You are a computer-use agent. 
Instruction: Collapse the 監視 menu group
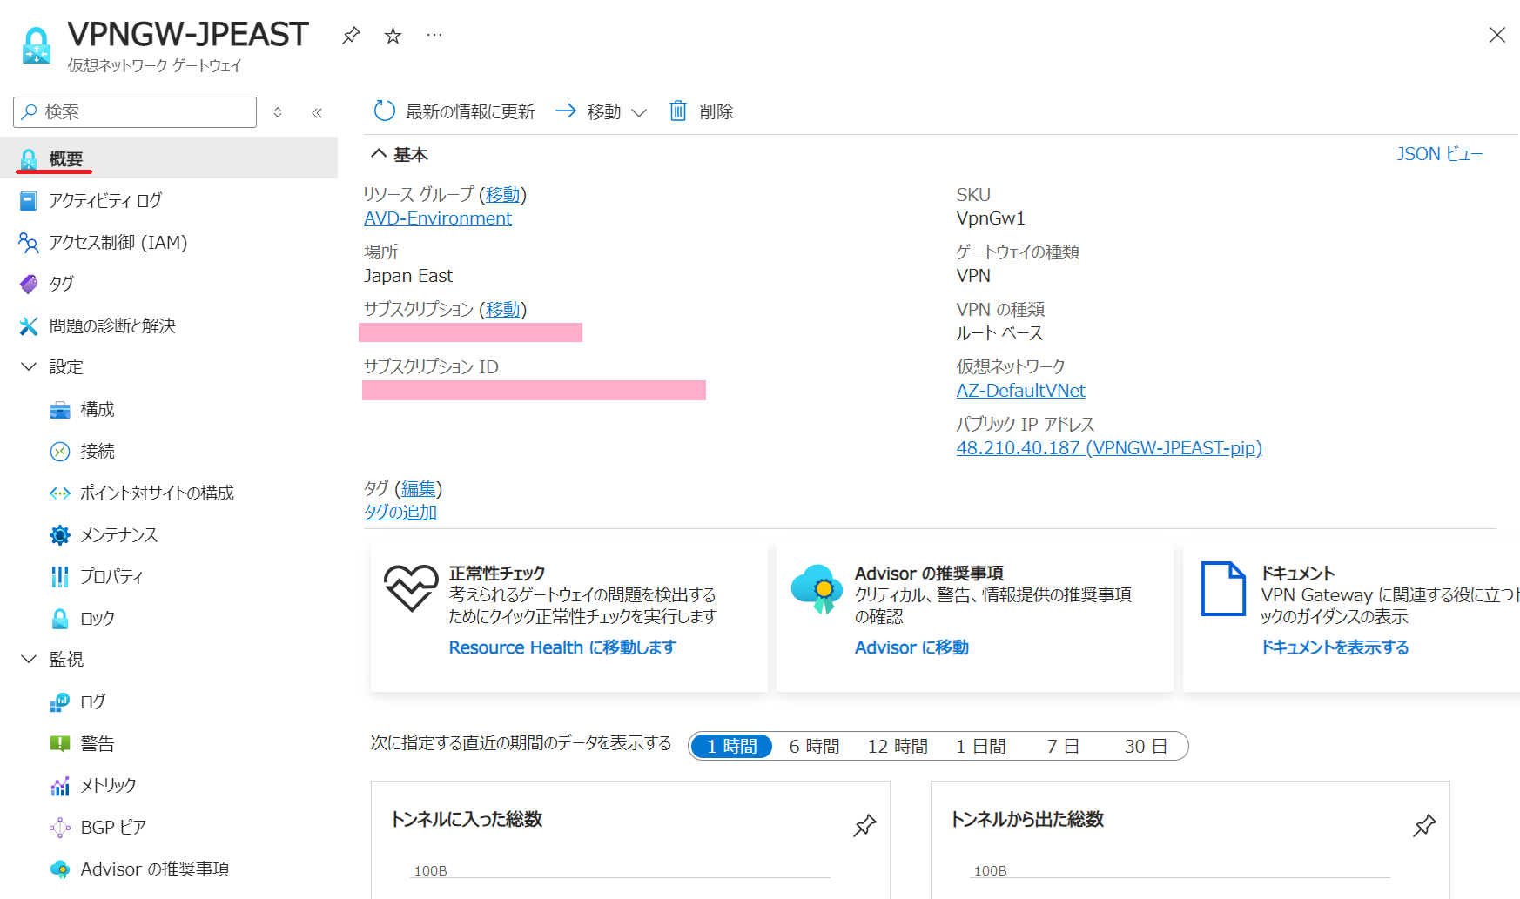pos(29,660)
